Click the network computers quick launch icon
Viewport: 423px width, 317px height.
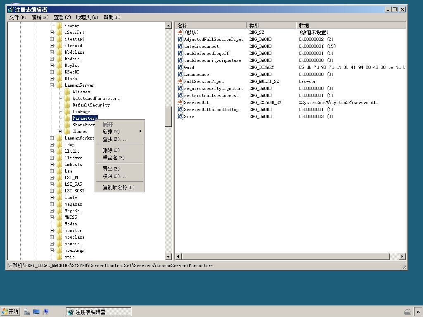coord(46,312)
